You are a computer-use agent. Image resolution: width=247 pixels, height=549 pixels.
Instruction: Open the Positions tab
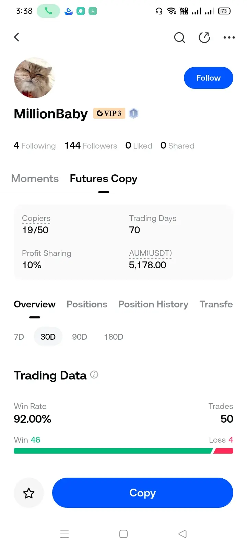87,304
